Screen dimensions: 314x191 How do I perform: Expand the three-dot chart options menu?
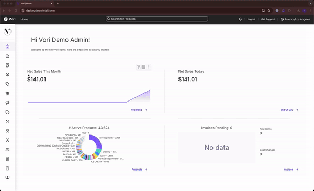click(x=148, y=67)
